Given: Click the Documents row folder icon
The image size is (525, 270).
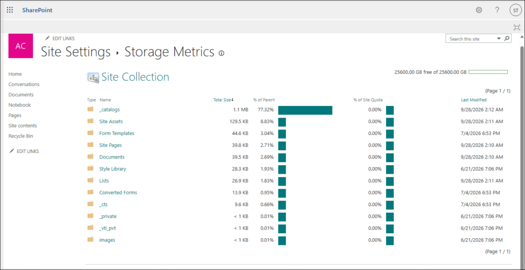Looking at the screenshot, I should (90, 156).
